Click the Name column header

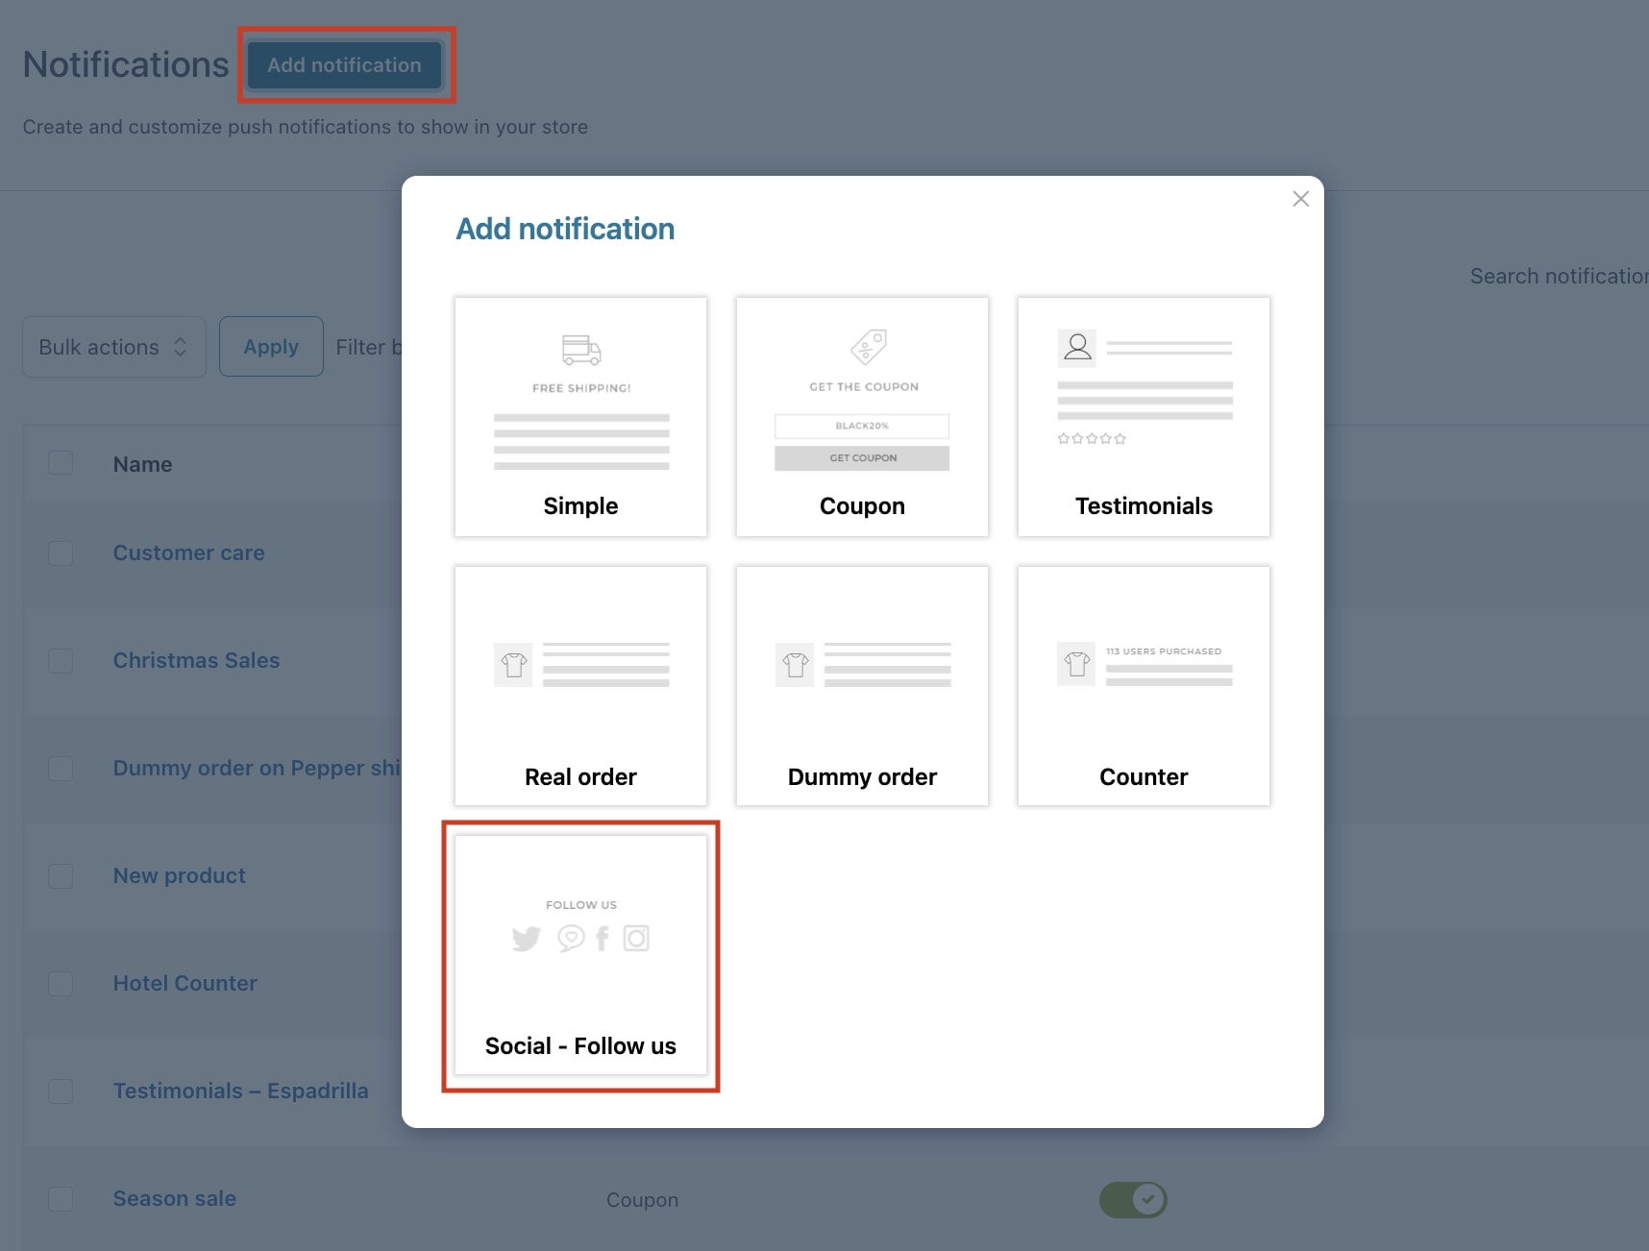142,464
